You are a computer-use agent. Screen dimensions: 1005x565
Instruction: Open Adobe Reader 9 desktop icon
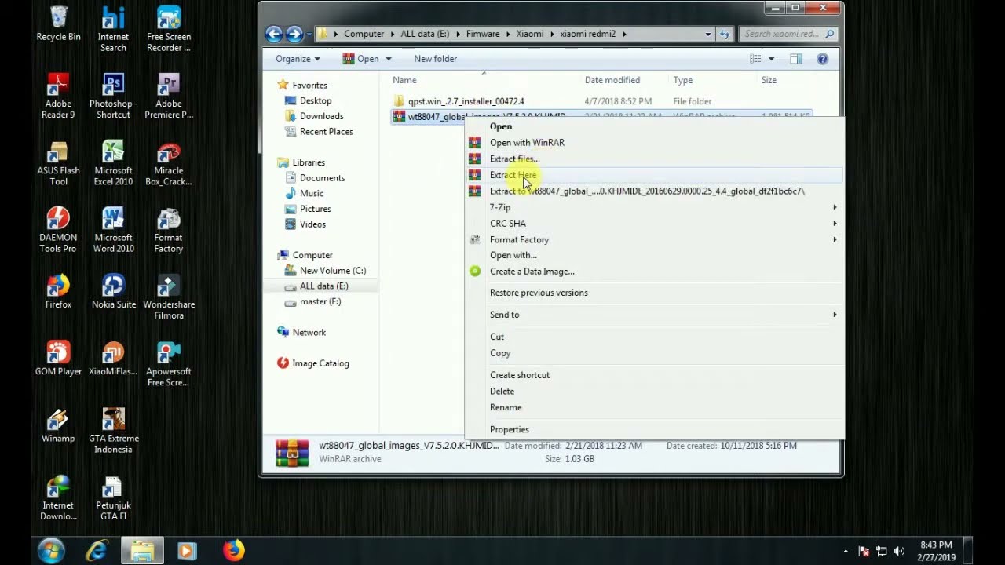58,97
